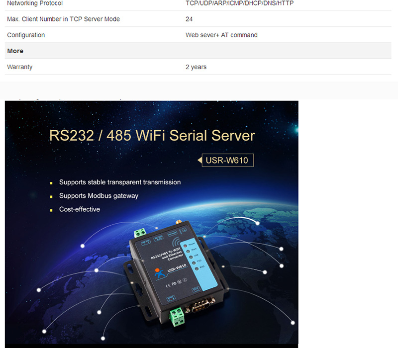Viewport: 398px width, 348px height.
Task: Click Max. Client Number in TCP Server Mode label
Action: pyautogui.click(x=63, y=19)
